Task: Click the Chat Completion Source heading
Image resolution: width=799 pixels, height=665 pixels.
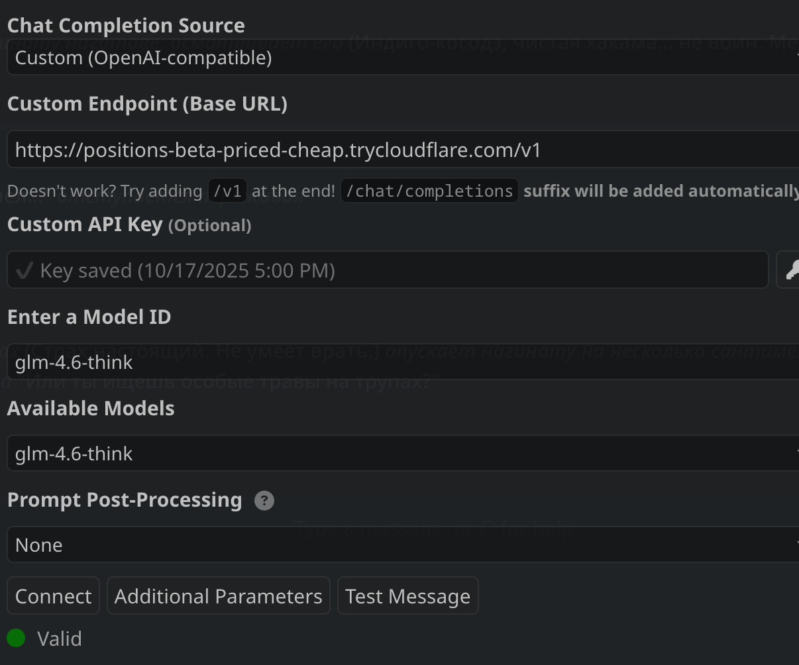Action: [126, 25]
